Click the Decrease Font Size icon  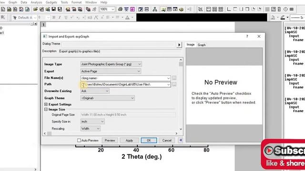coord(102,18)
